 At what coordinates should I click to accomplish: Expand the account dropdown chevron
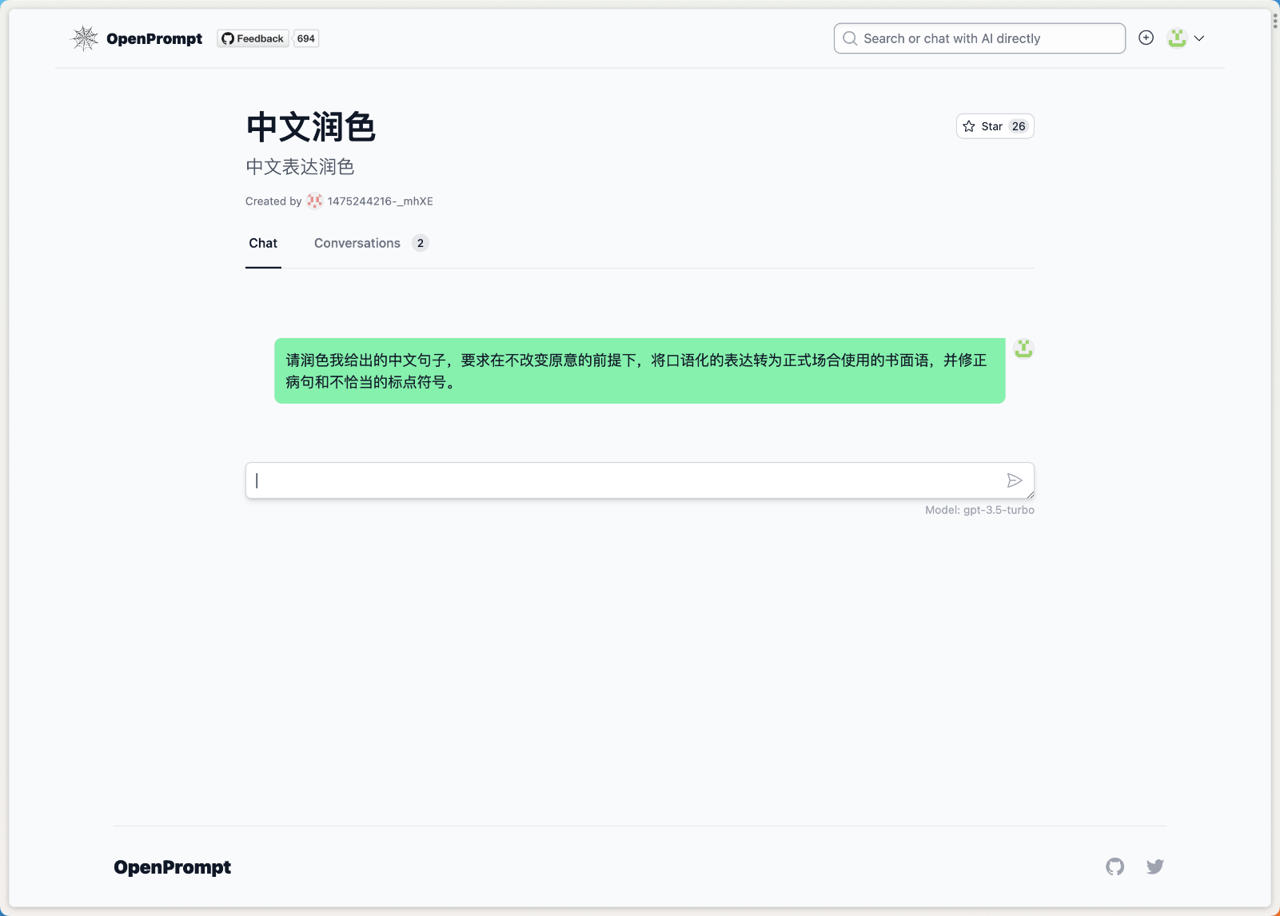(x=1198, y=38)
